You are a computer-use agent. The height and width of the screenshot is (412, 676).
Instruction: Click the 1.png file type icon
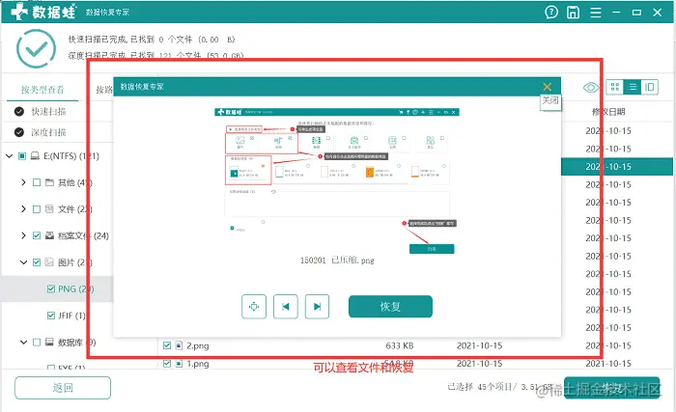point(179,364)
